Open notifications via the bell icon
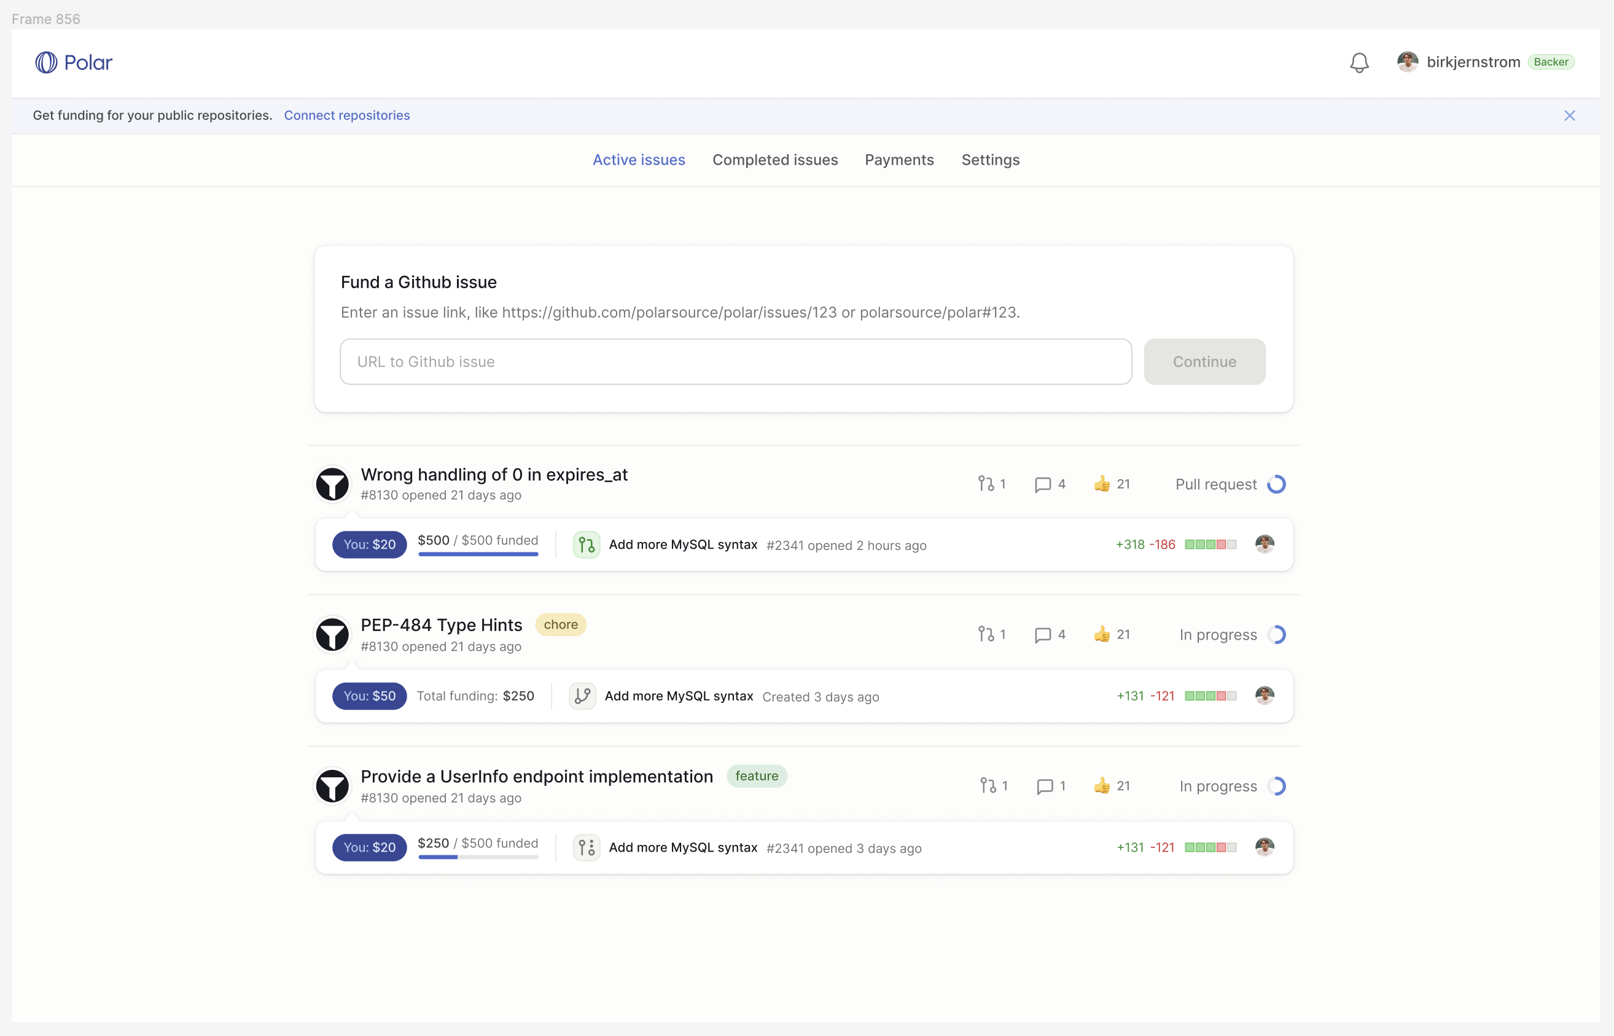The image size is (1614, 1036). (x=1359, y=62)
